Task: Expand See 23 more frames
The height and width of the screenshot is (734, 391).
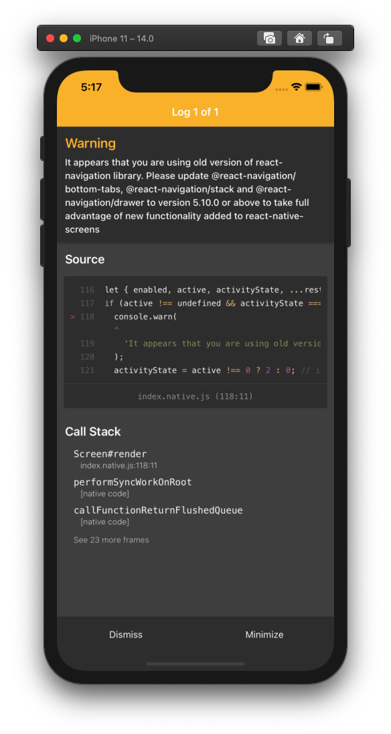Action: click(x=111, y=540)
